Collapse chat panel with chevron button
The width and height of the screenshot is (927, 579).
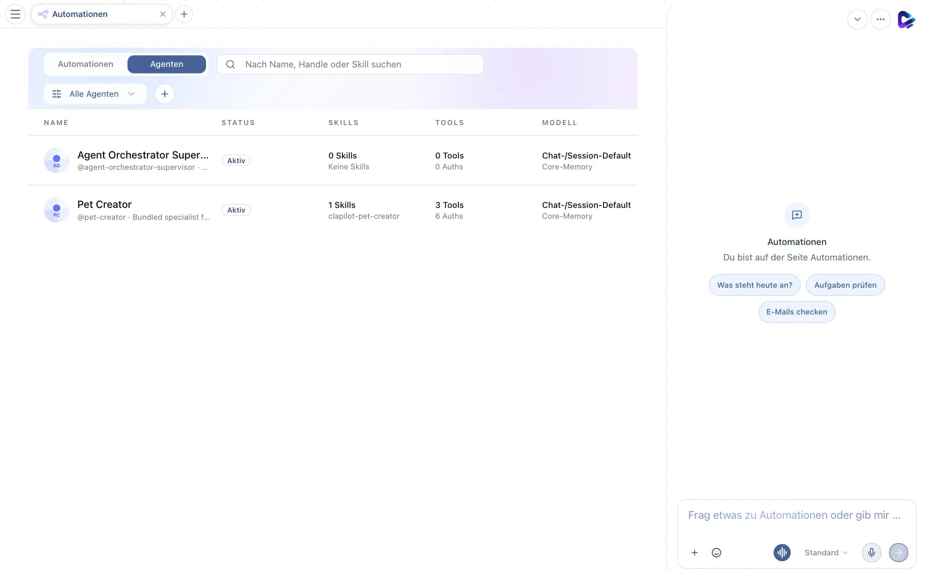point(857,20)
